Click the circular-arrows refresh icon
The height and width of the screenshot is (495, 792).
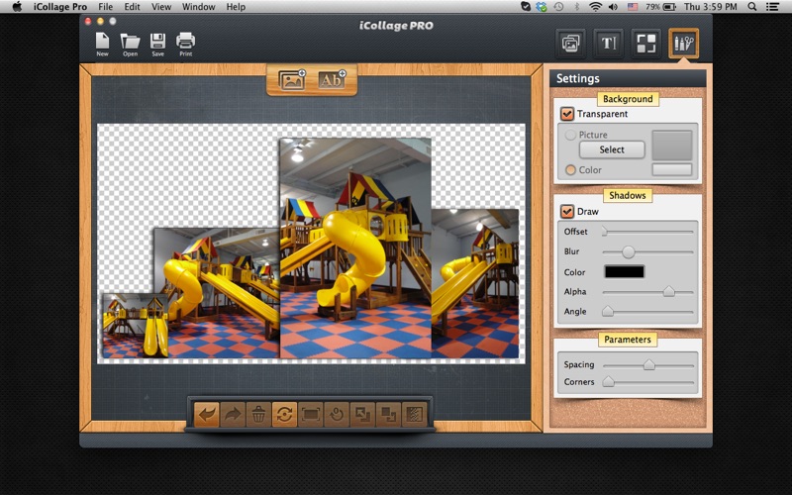click(284, 414)
